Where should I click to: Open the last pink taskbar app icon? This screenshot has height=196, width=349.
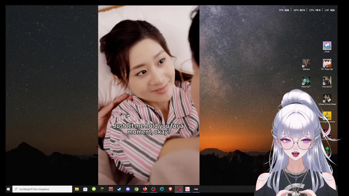196,189
